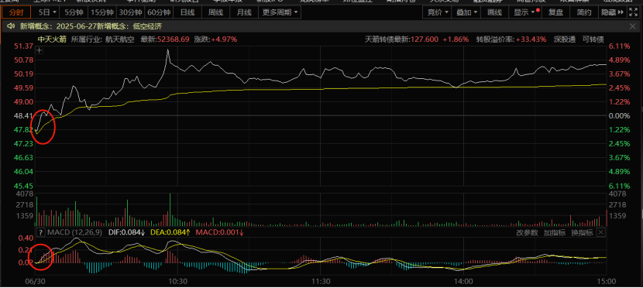Click the 换指标 switch indicator link
The height and width of the screenshot is (288, 643).
tap(582, 233)
